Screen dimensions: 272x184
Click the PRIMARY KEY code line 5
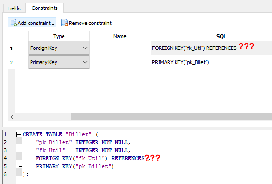[75, 166]
